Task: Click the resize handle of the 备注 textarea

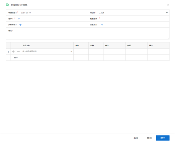Action: [169, 39]
